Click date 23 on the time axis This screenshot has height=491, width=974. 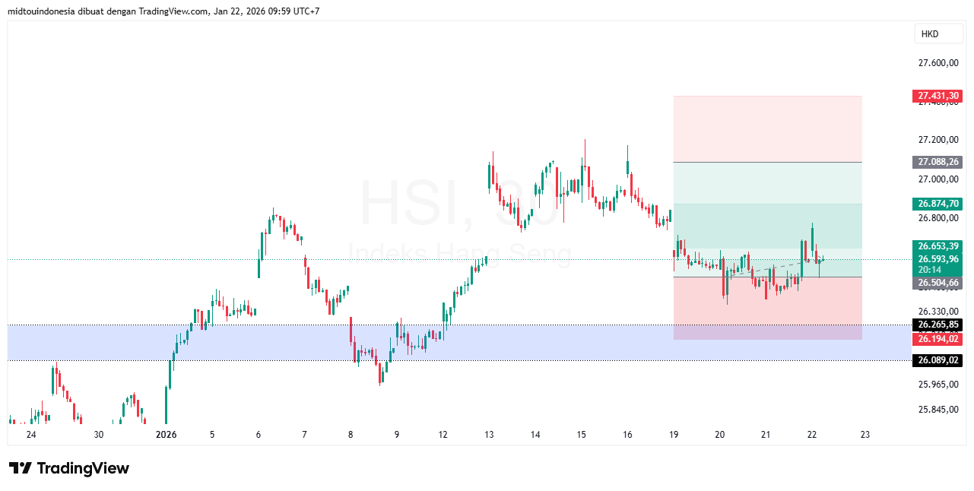tap(865, 435)
